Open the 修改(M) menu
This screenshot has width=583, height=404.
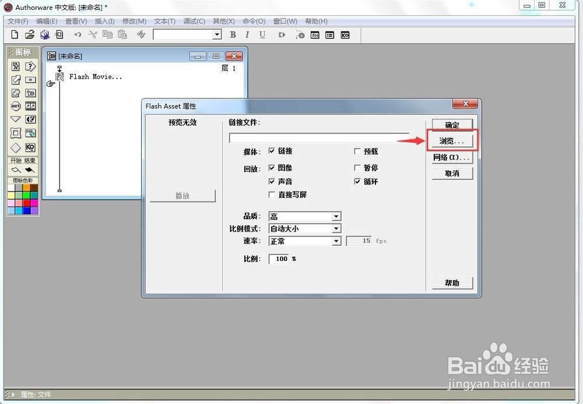(134, 21)
